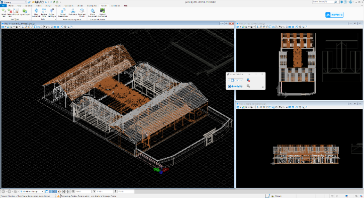Switch to the Help ribbon tab
Screen dimensions: 364x198
tap(126, 6)
